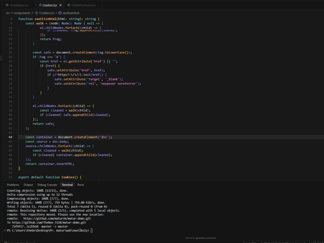Switch to the Debug Console tab
The image size is (324, 243).
[47, 185]
